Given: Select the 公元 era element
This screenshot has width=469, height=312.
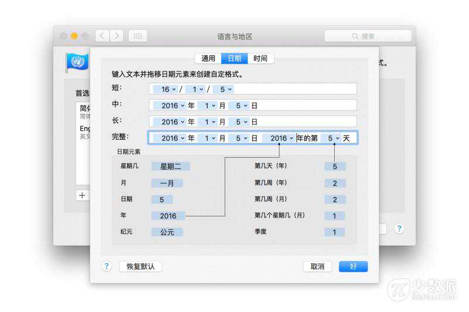Looking at the screenshot, I should pyautogui.click(x=167, y=232).
